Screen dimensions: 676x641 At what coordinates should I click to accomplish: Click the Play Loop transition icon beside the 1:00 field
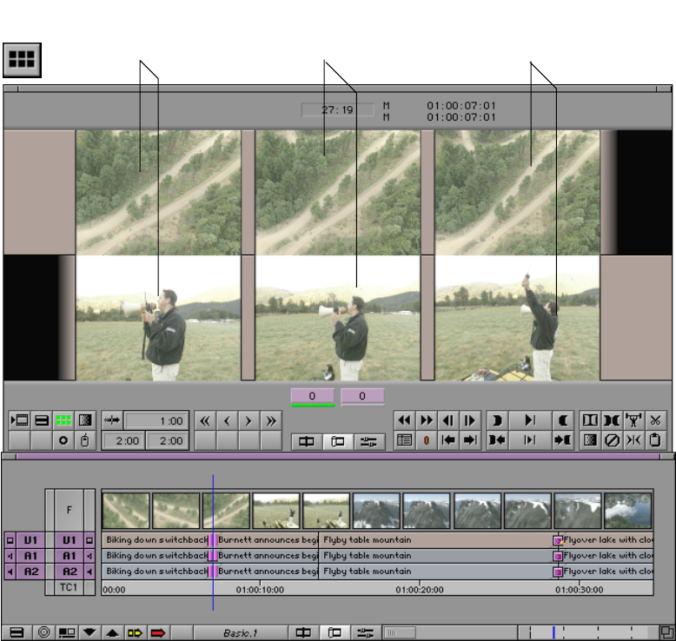tap(112, 420)
